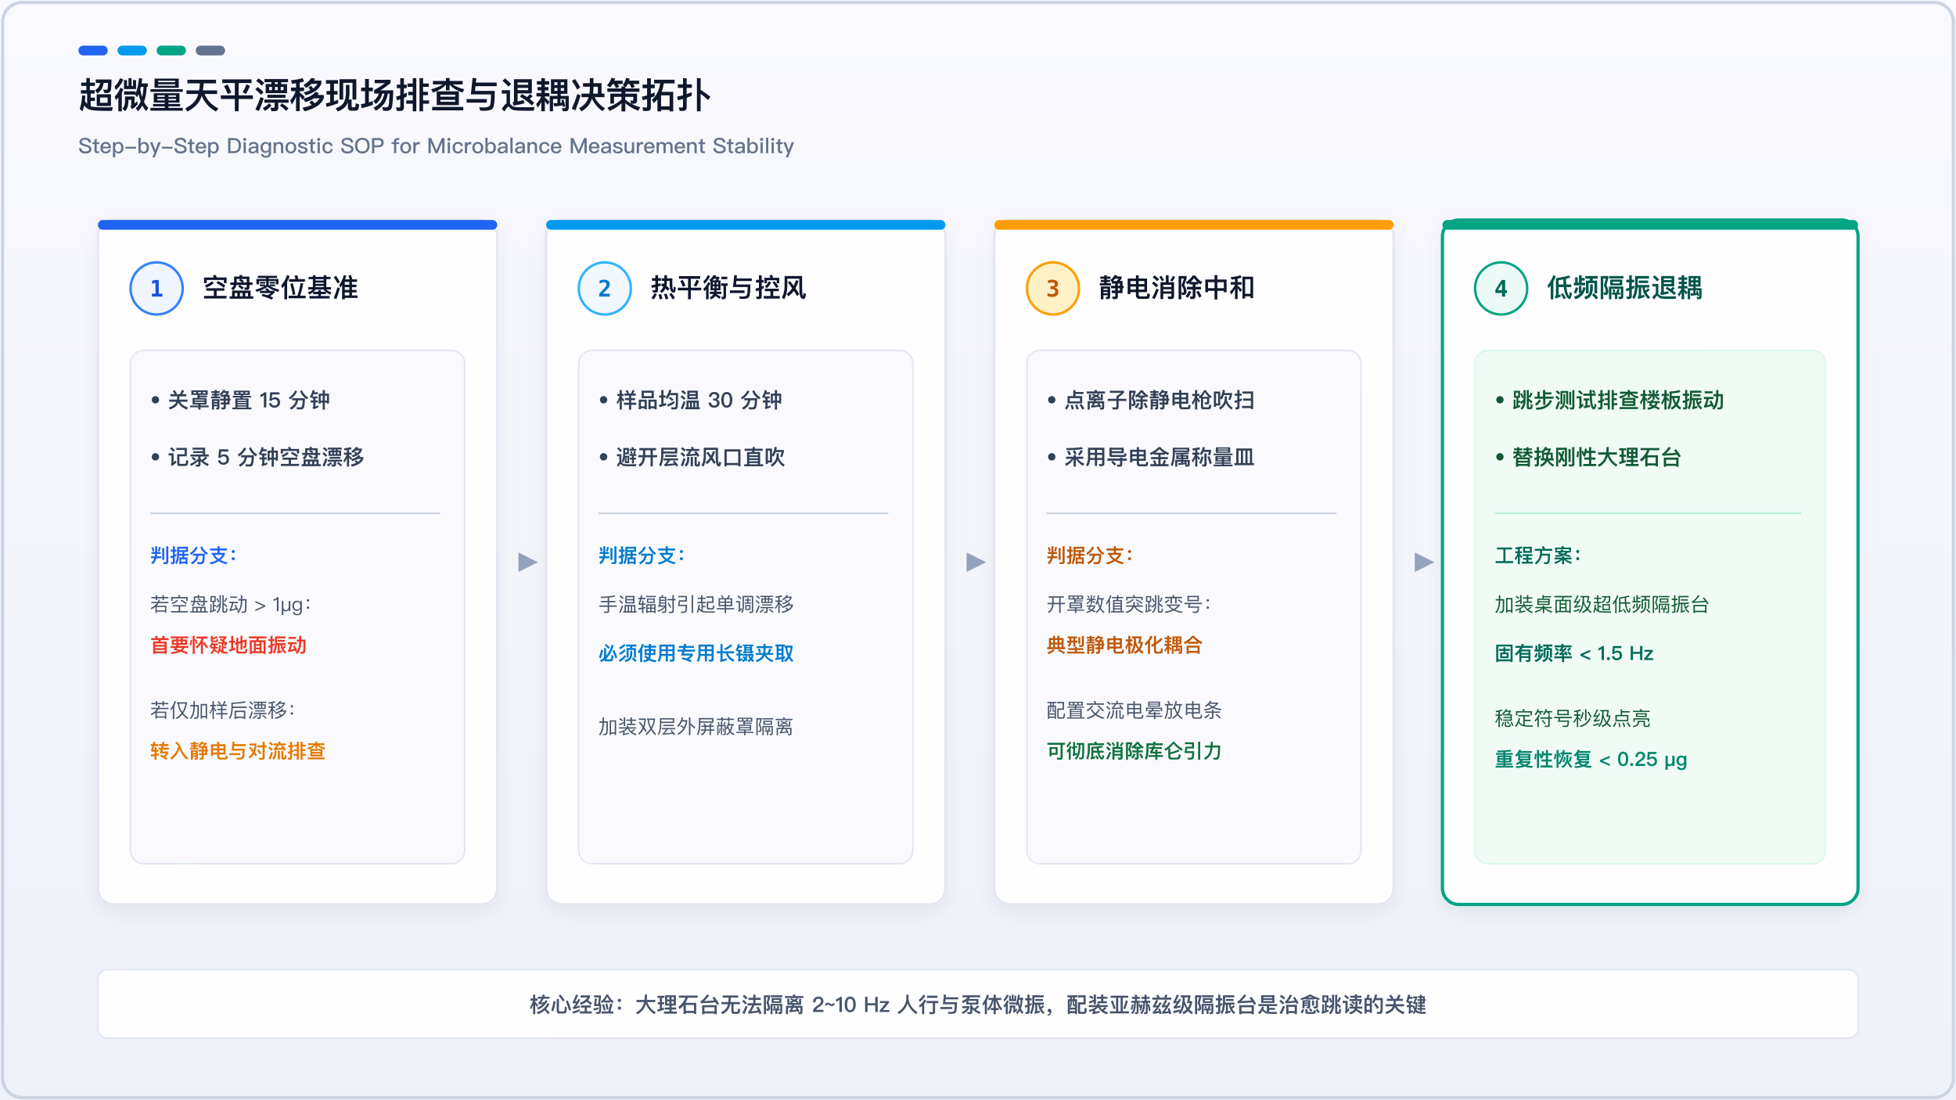1956x1100 pixels.
Task: Click the text 固有频率 < 1.5 Hz
Action: (x=1574, y=653)
